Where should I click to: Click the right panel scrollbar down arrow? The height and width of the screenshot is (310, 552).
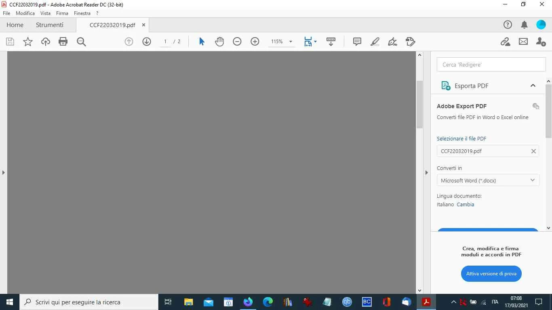pyautogui.click(x=549, y=228)
